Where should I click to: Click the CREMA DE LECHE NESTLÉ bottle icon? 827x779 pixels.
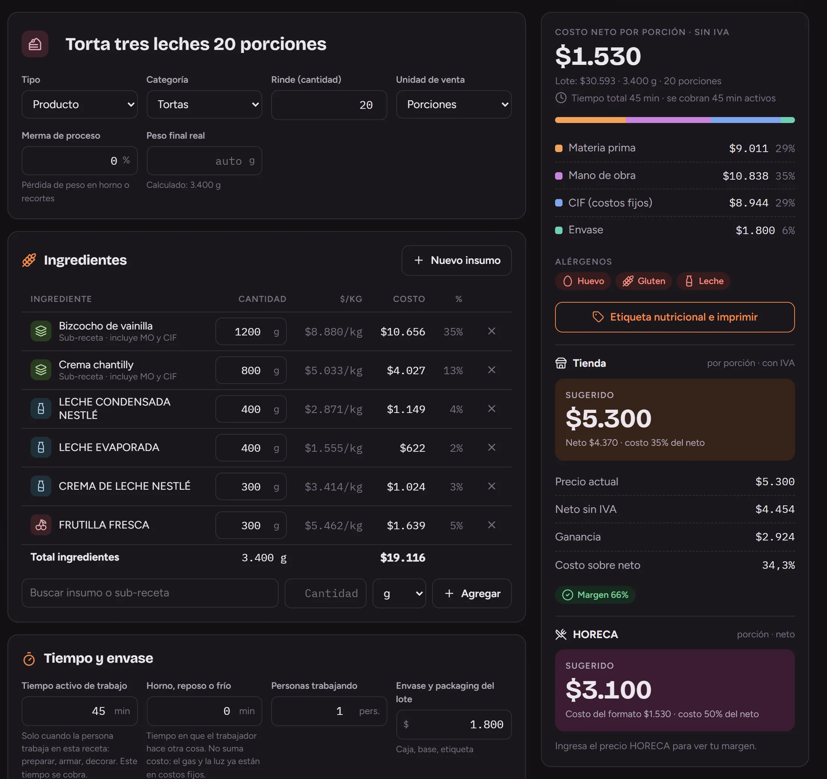click(41, 486)
